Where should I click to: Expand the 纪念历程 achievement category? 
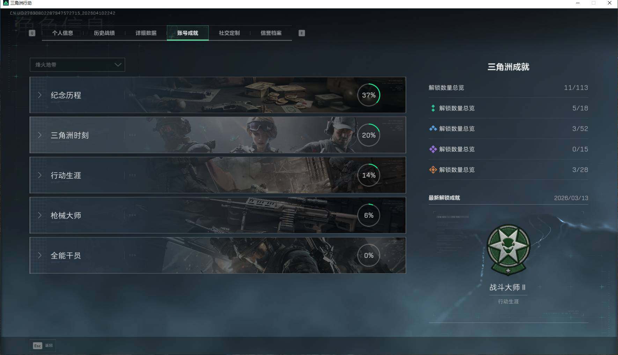click(218, 95)
